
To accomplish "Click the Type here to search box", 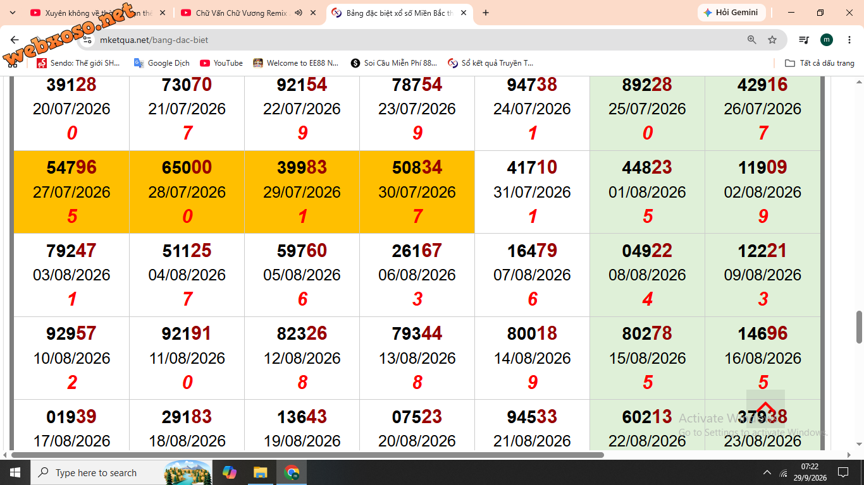I will [123, 472].
